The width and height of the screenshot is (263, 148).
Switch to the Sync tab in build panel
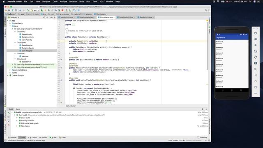point(18,109)
